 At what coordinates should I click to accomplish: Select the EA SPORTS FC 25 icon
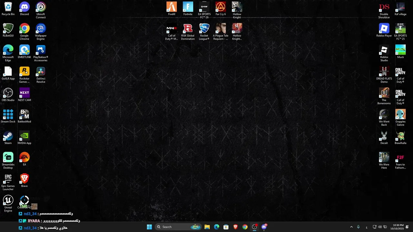click(400, 32)
